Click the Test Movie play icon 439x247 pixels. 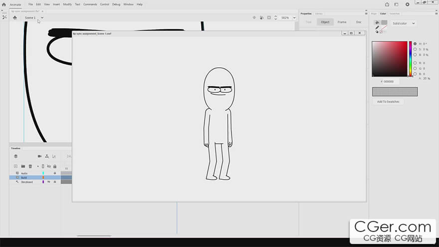(407, 4)
